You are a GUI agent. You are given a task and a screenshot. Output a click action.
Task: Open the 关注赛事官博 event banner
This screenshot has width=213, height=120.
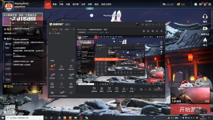coord(23,19)
